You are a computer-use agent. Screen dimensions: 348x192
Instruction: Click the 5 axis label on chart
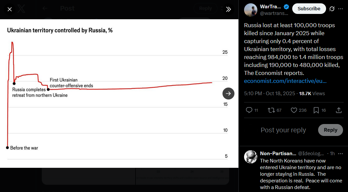(x=226, y=156)
